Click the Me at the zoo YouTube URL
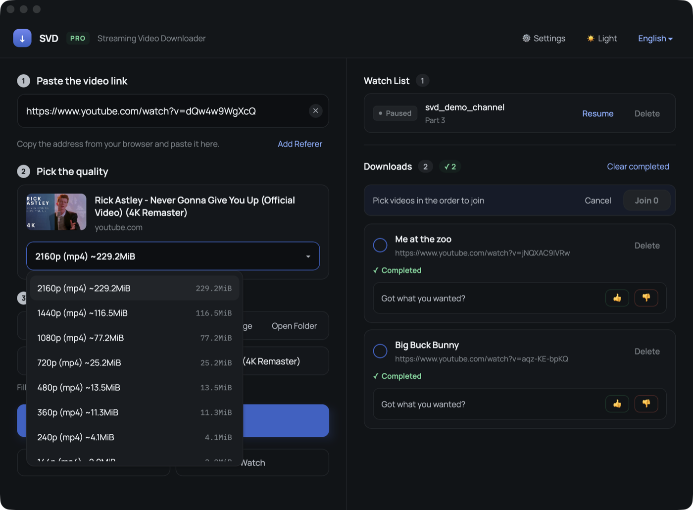This screenshot has height=510, width=693. click(482, 253)
